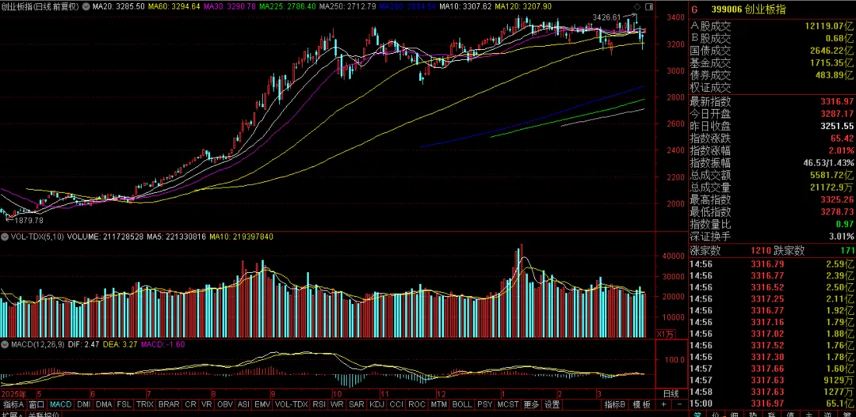Click the 最高指数 value 3325.26
The width and height of the screenshot is (856, 417).
point(838,200)
